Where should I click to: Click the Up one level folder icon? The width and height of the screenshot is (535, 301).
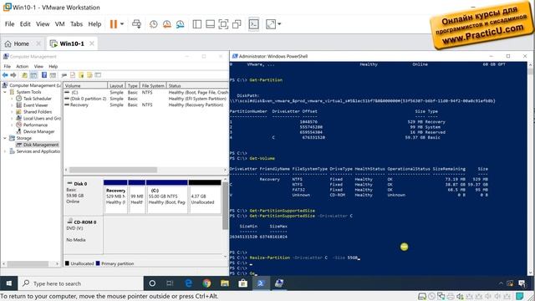pyautogui.click(x=24, y=75)
